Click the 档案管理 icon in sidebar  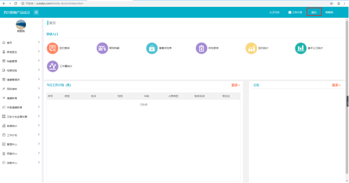[x=4, y=61]
